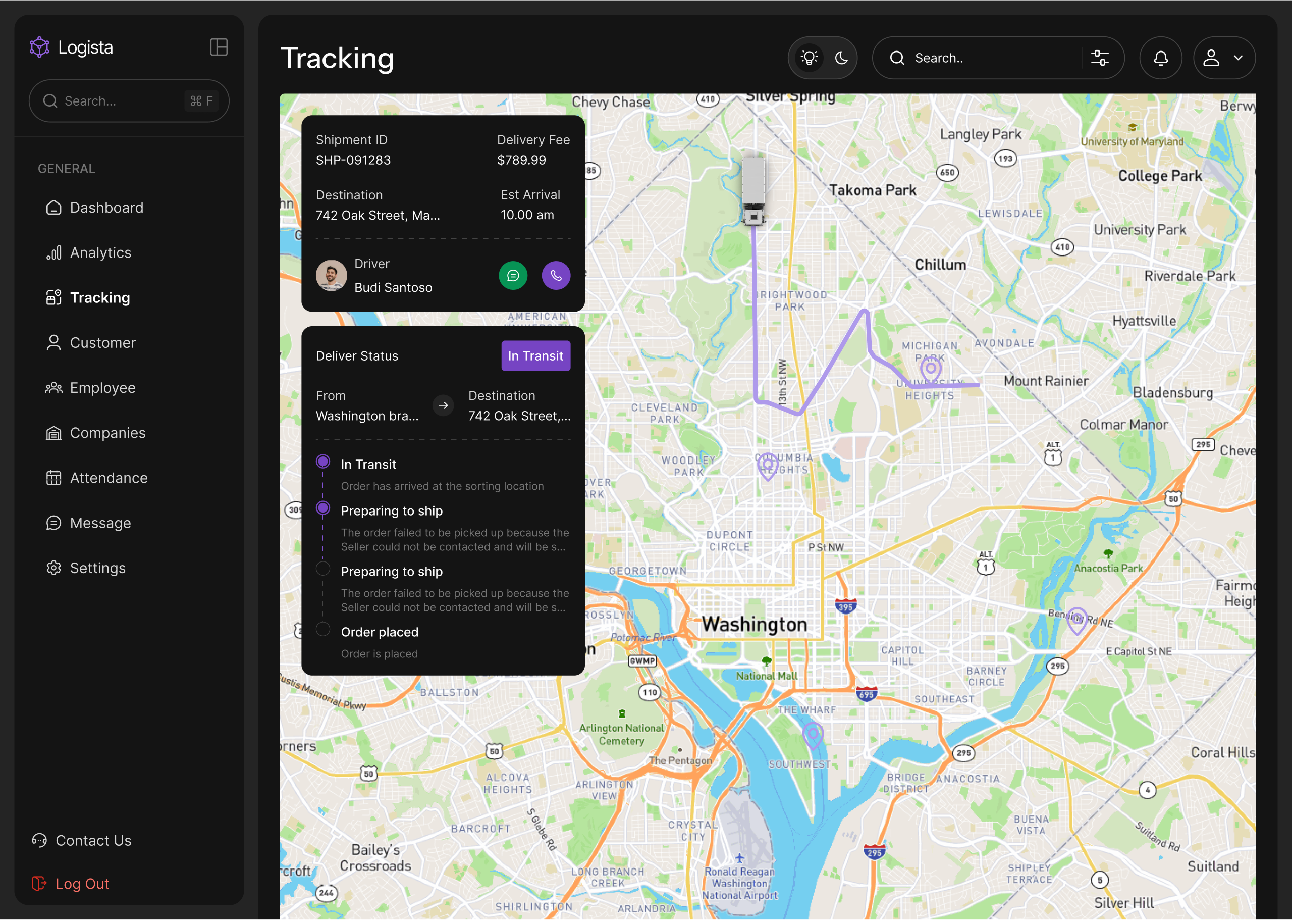This screenshot has width=1292, height=920.
Task: Click the top bar search magnifier icon
Action: point(897,58)
